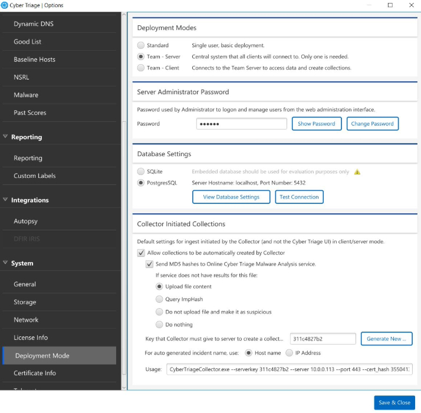Select Team - Client deployment mode
Screen dimensions: 421x413
click(140, 68)
